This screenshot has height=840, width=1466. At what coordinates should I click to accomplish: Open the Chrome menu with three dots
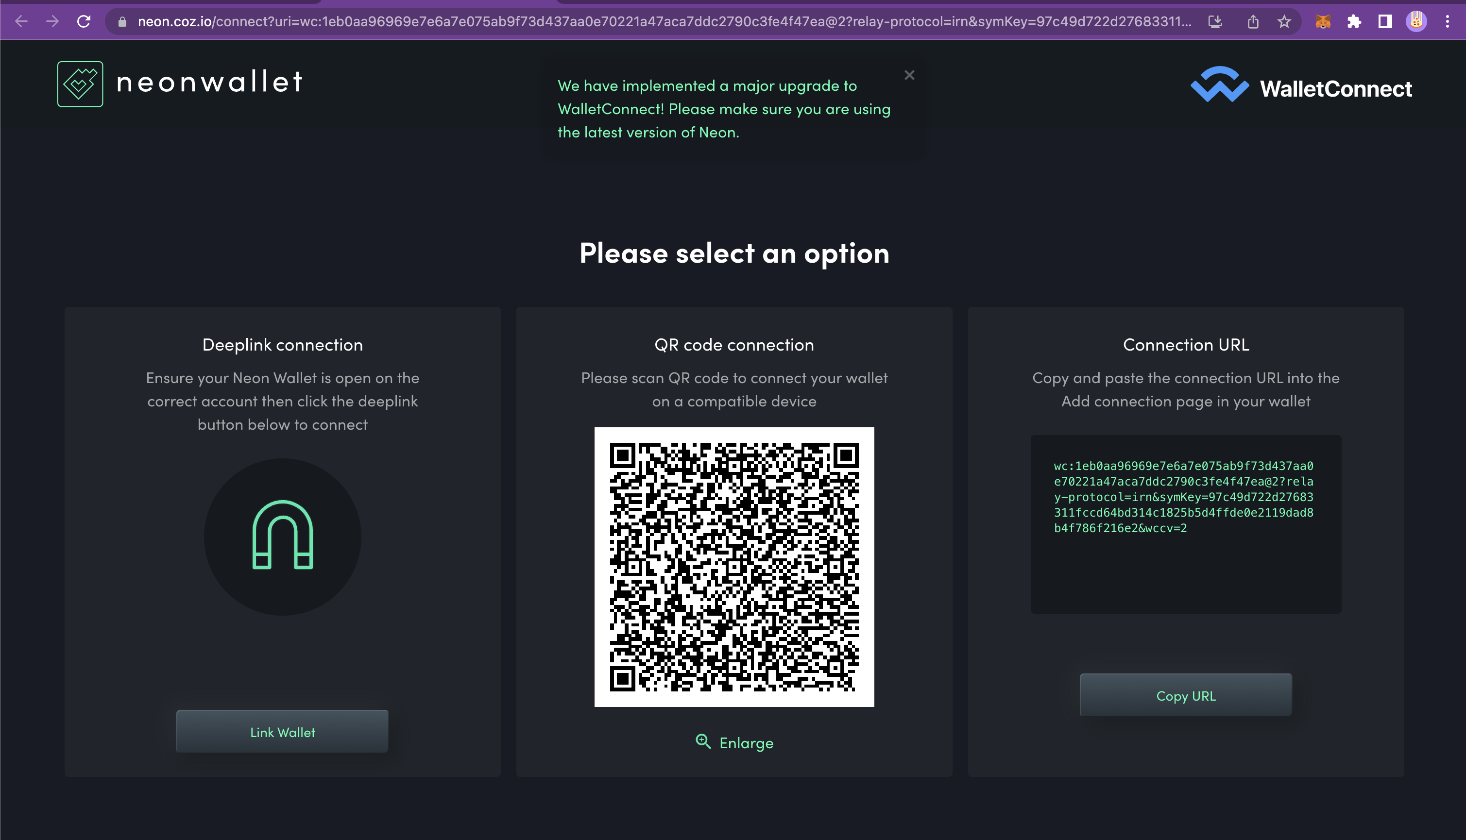pyautogui.click(x=1449, y=21)
